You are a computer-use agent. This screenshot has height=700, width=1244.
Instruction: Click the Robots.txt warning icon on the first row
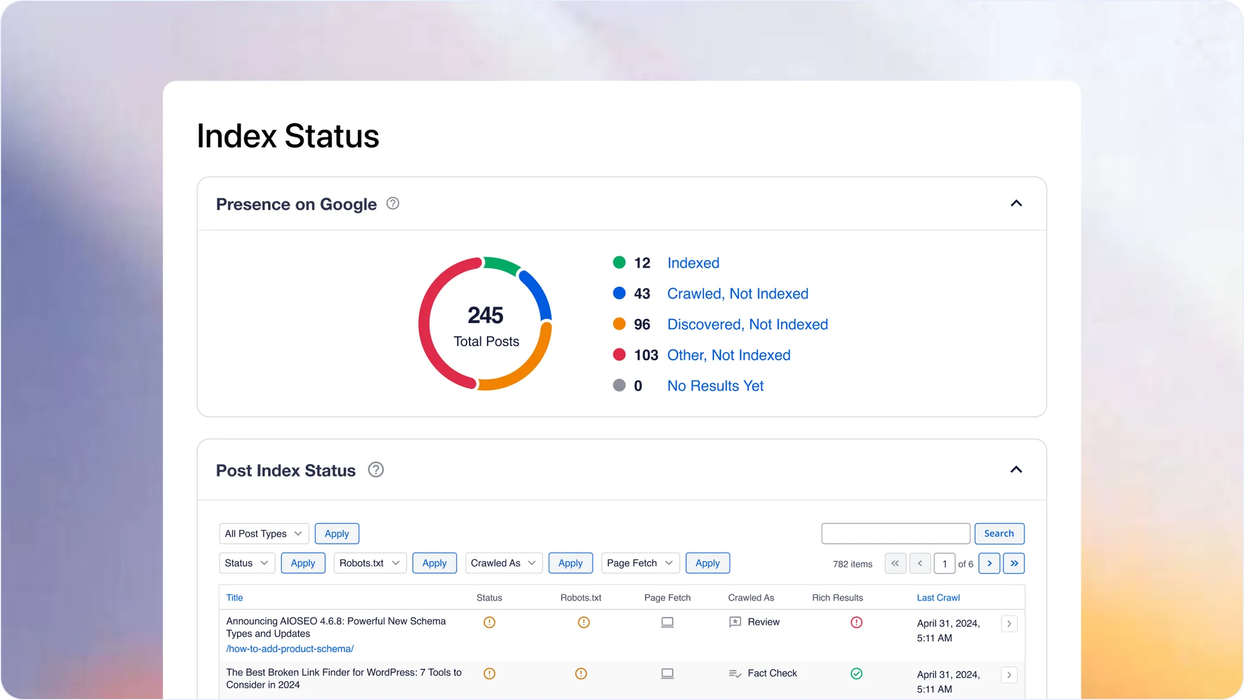583,622
